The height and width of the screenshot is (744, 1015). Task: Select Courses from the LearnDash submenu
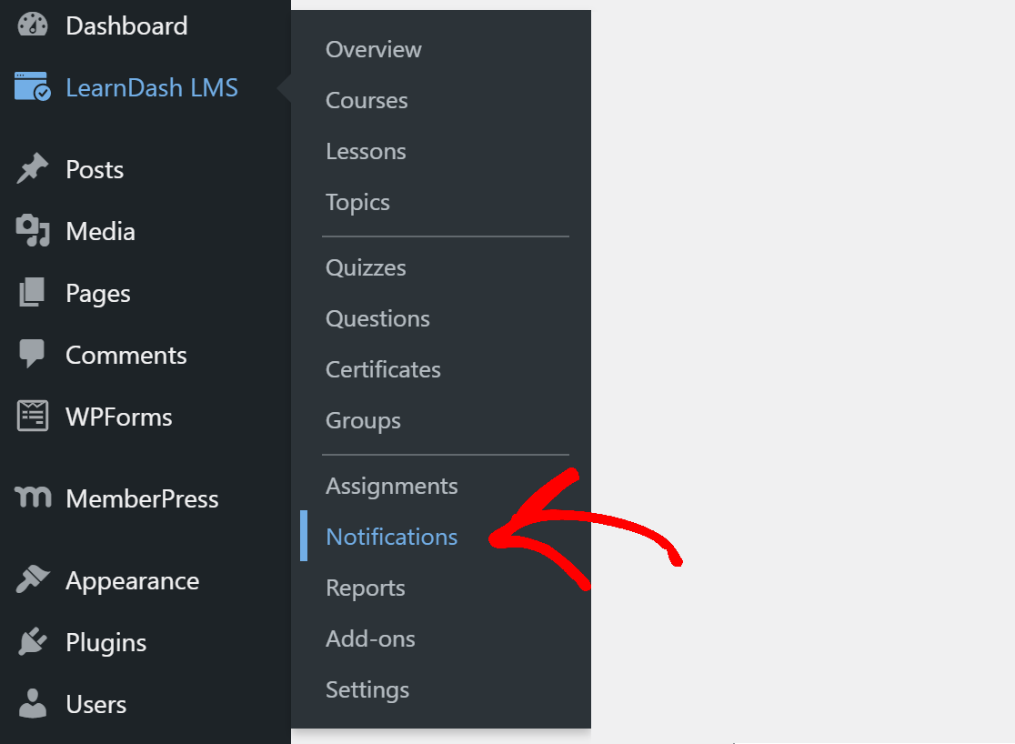point(367,100)
